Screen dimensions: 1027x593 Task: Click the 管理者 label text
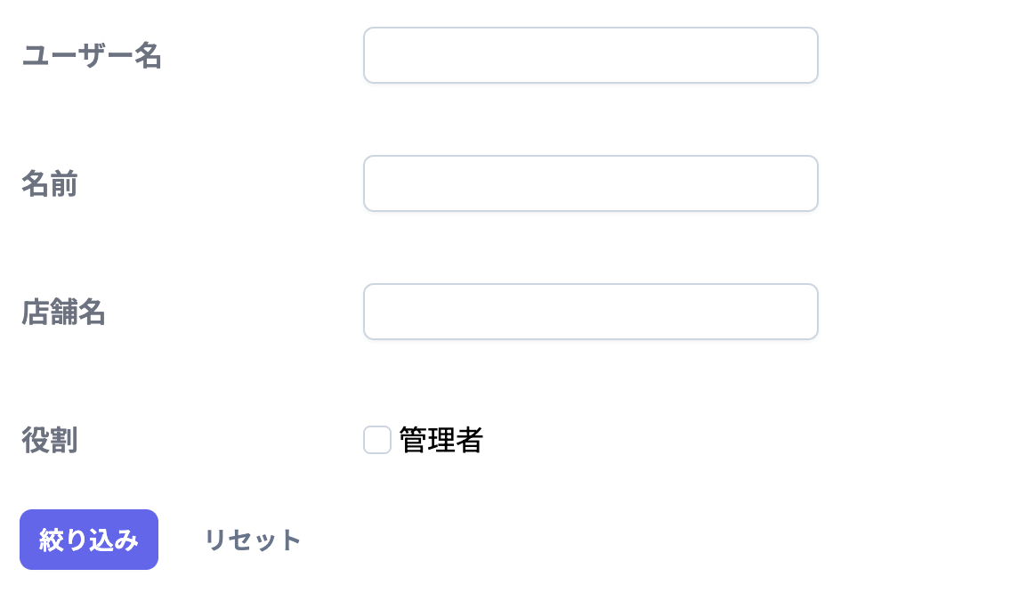click(x=441, y=440)
